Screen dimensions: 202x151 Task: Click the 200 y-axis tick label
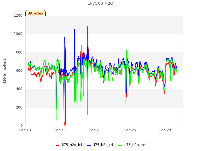19,107
